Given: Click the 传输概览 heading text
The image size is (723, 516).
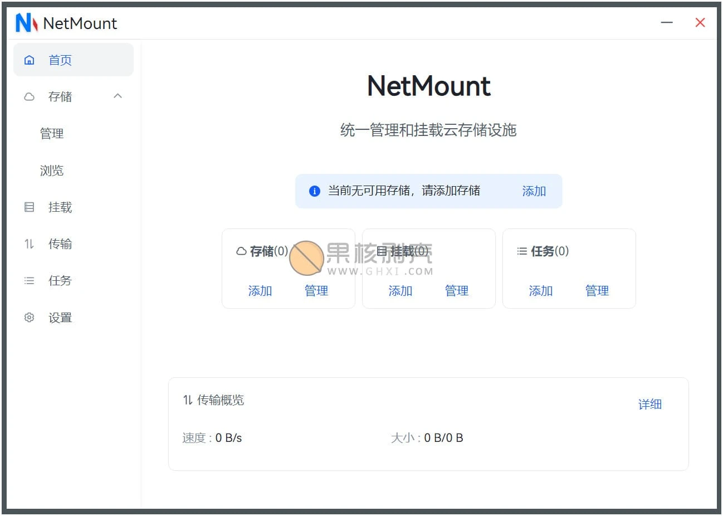Looking at the screenshot, I should point(221,400).
